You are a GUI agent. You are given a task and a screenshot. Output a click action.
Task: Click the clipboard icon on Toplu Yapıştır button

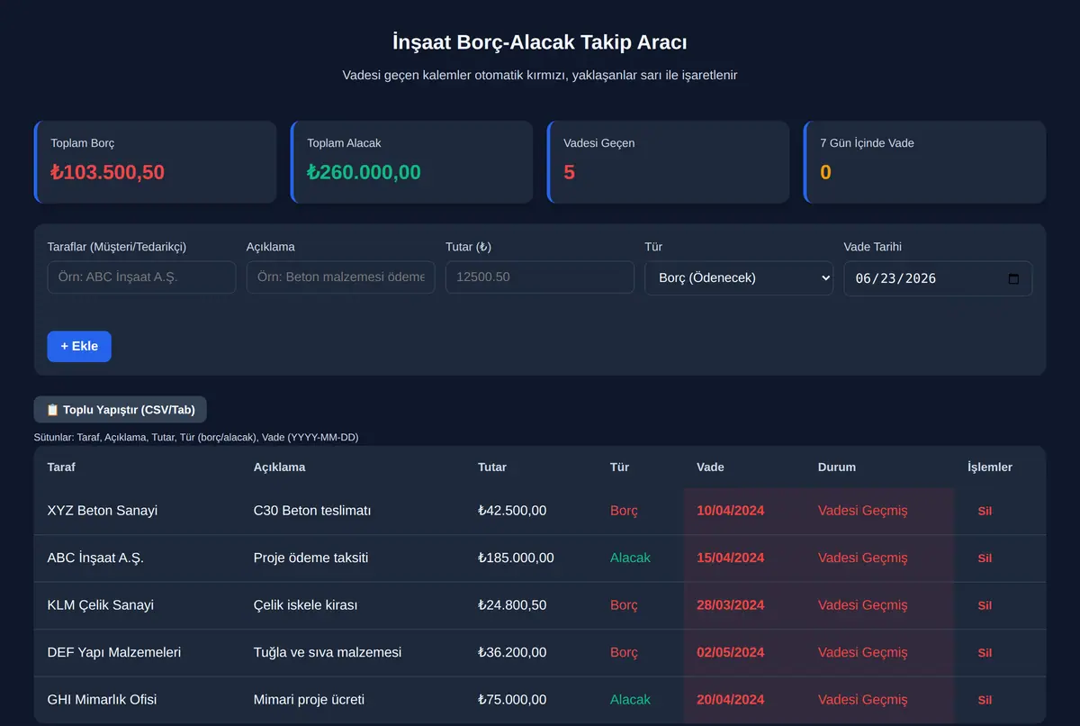click(x=52, y=410)
